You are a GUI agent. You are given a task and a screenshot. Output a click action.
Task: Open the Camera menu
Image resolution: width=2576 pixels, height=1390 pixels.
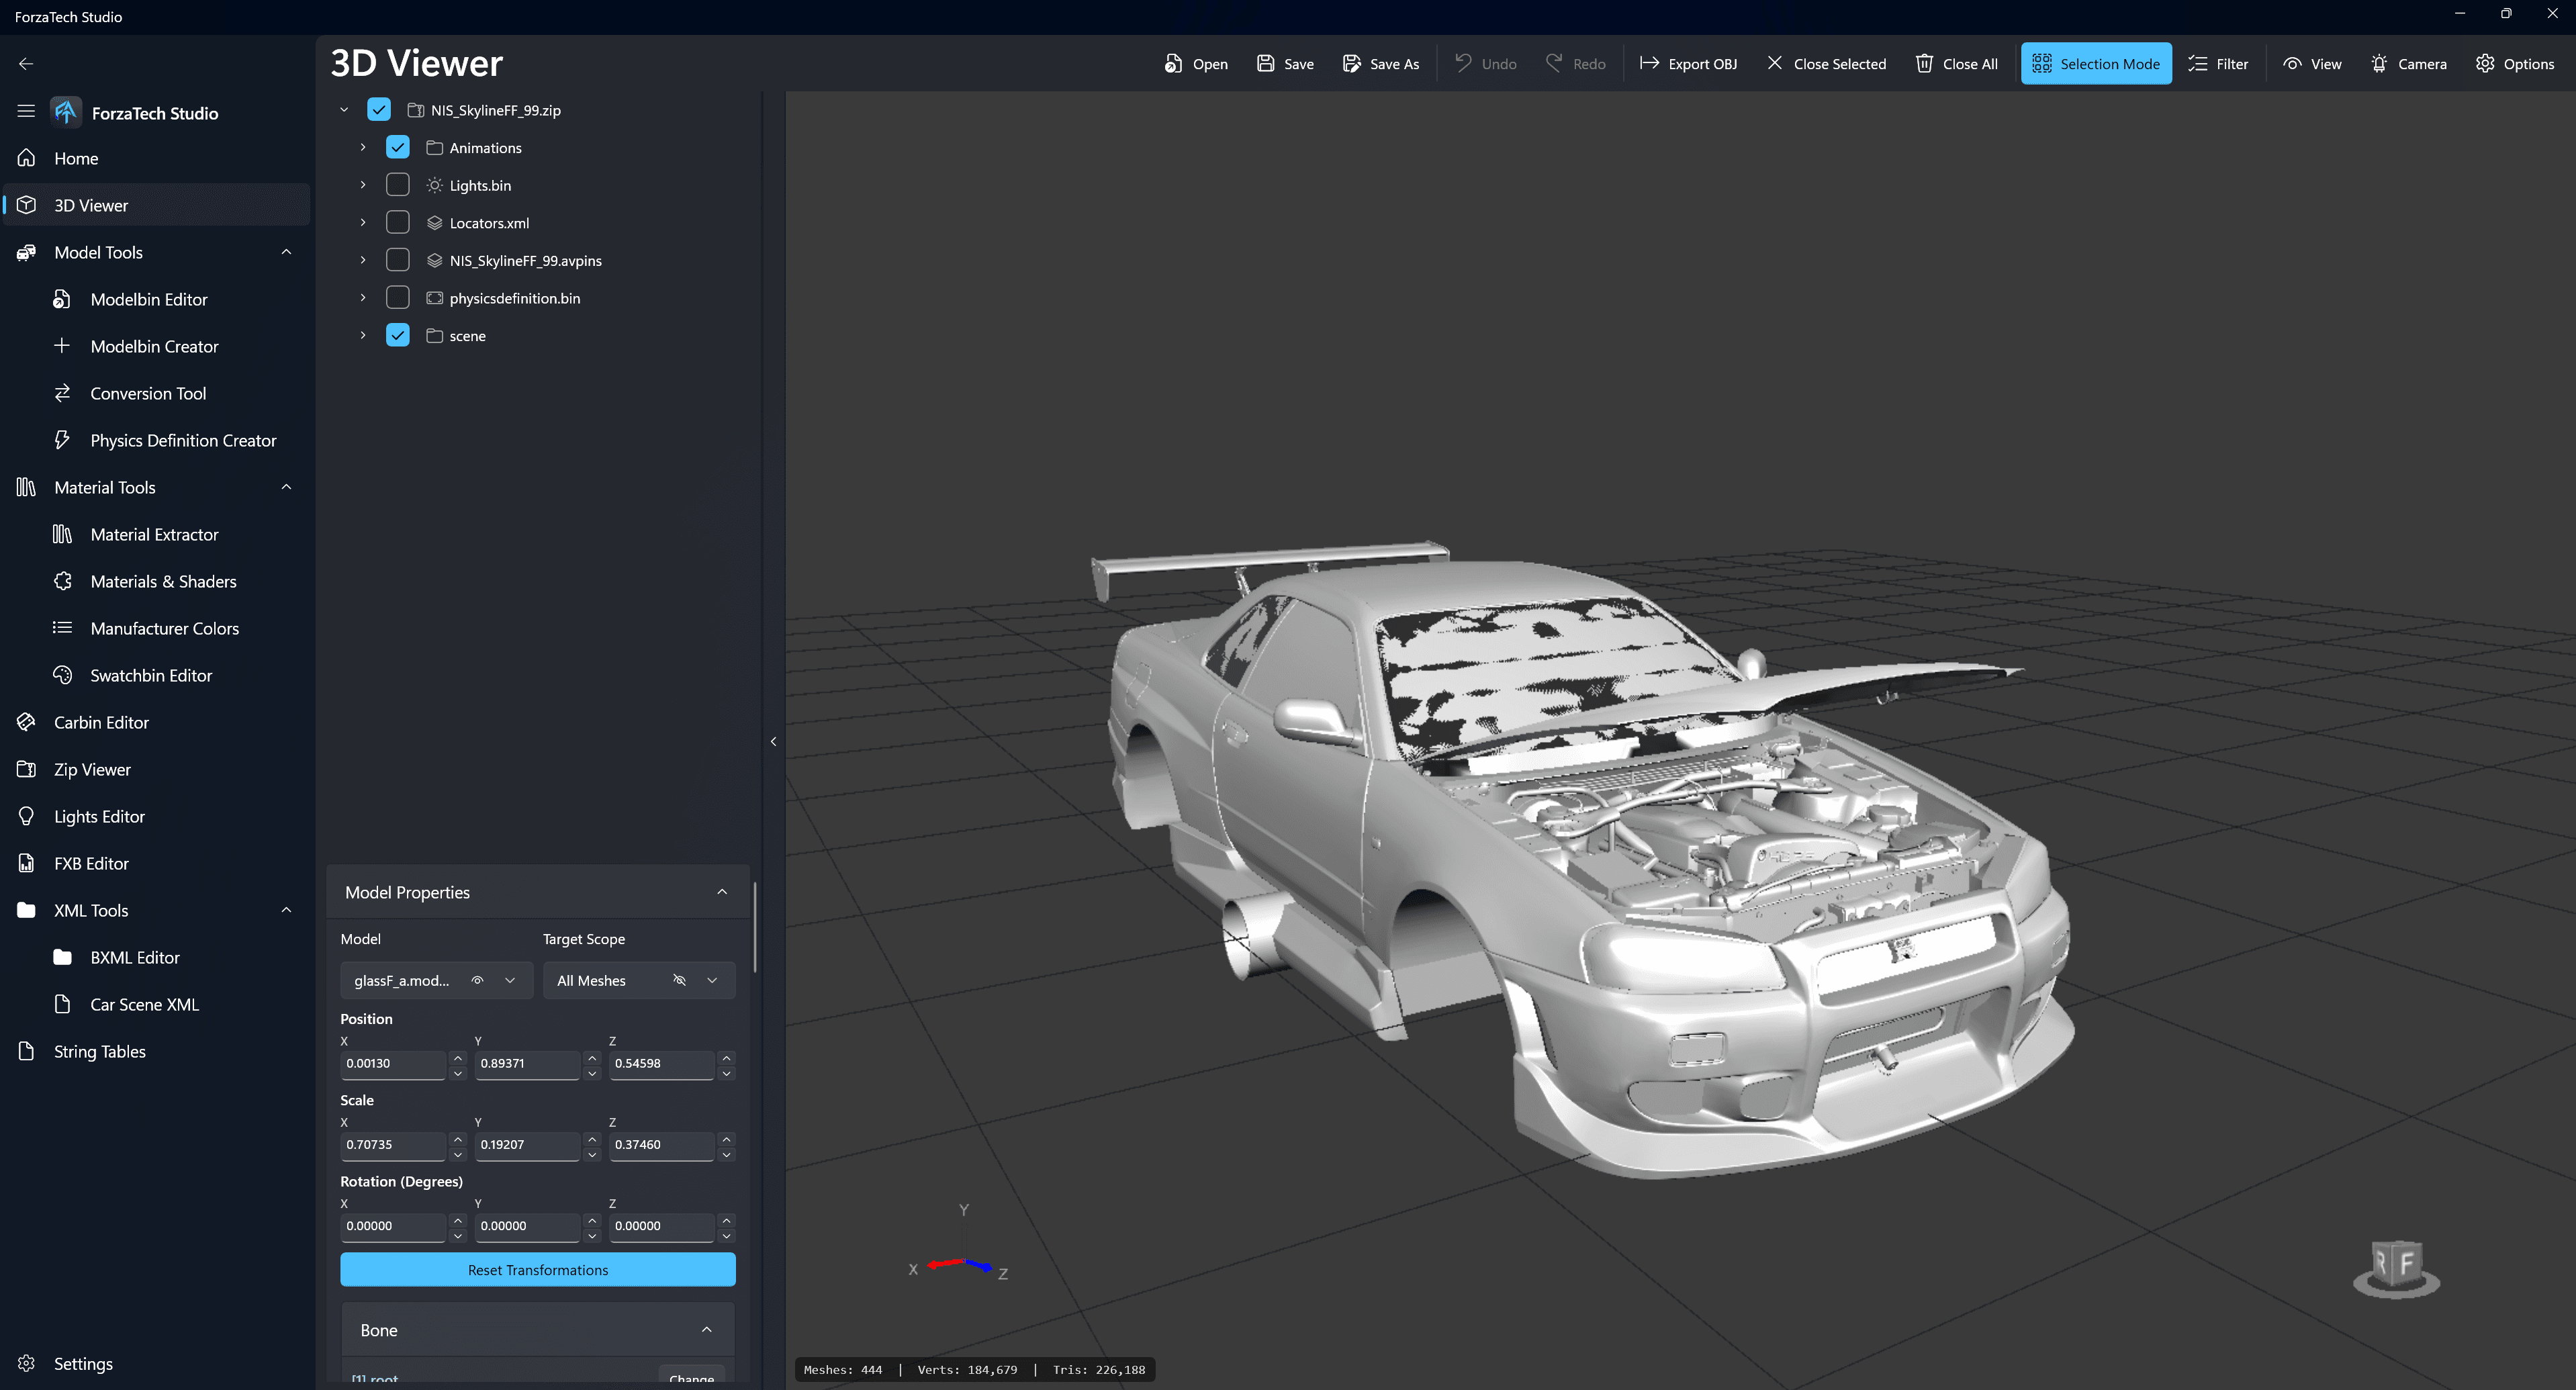click(2408, 64)
